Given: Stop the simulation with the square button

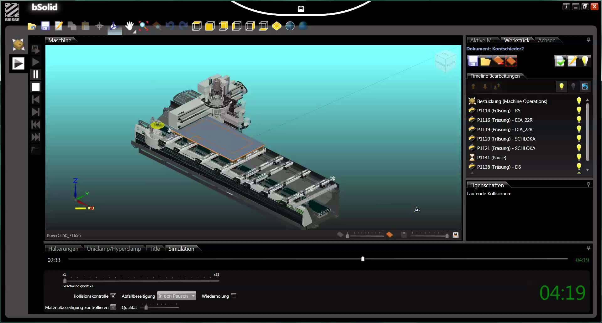Looking at the screenshot, I should click(36, 87).
